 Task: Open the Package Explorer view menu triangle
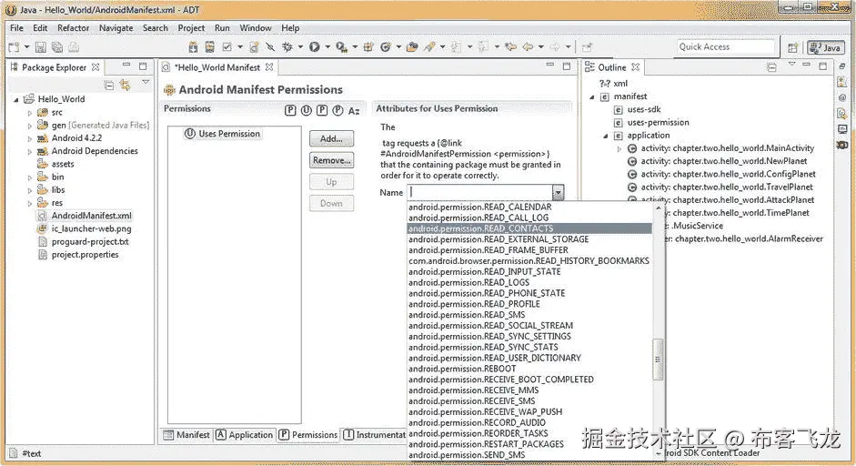coord(146,82)
